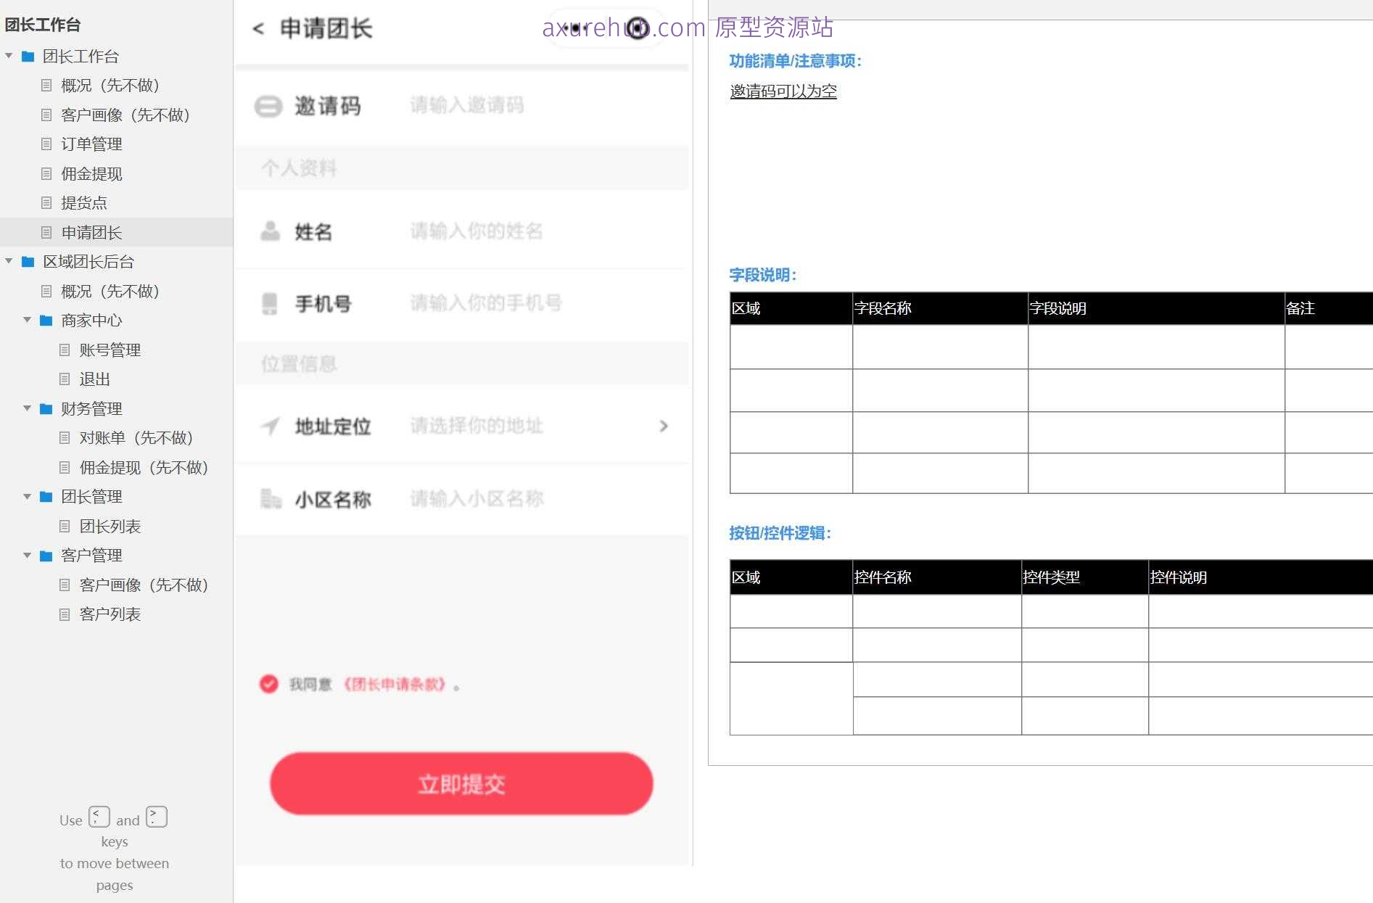The image size is (1373, 903).
Task: Collapse the 财务管理 folder
Action: [28, 408]
